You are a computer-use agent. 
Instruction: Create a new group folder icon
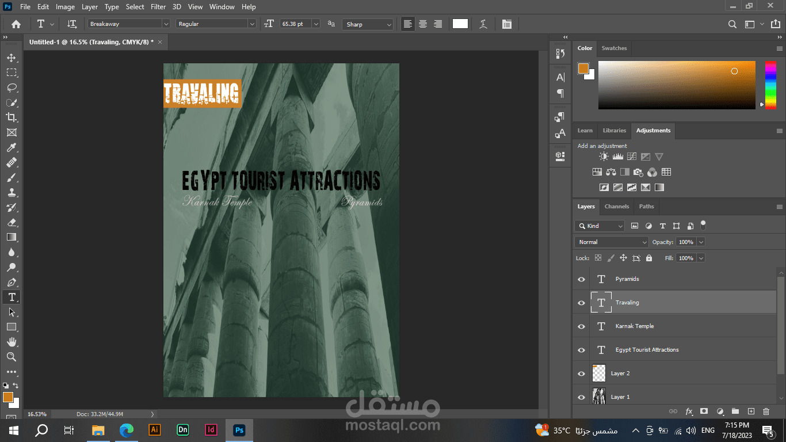tap(735, 411)
